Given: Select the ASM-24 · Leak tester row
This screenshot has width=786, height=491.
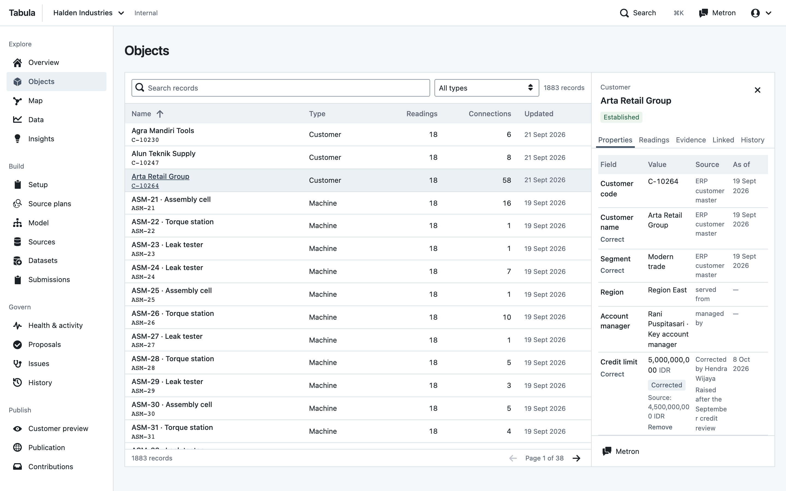Looking at the screenshot, I should (x=358, y=271).
